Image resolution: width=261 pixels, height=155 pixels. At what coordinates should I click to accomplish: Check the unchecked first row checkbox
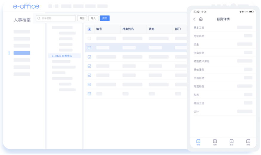click(89, 39)
